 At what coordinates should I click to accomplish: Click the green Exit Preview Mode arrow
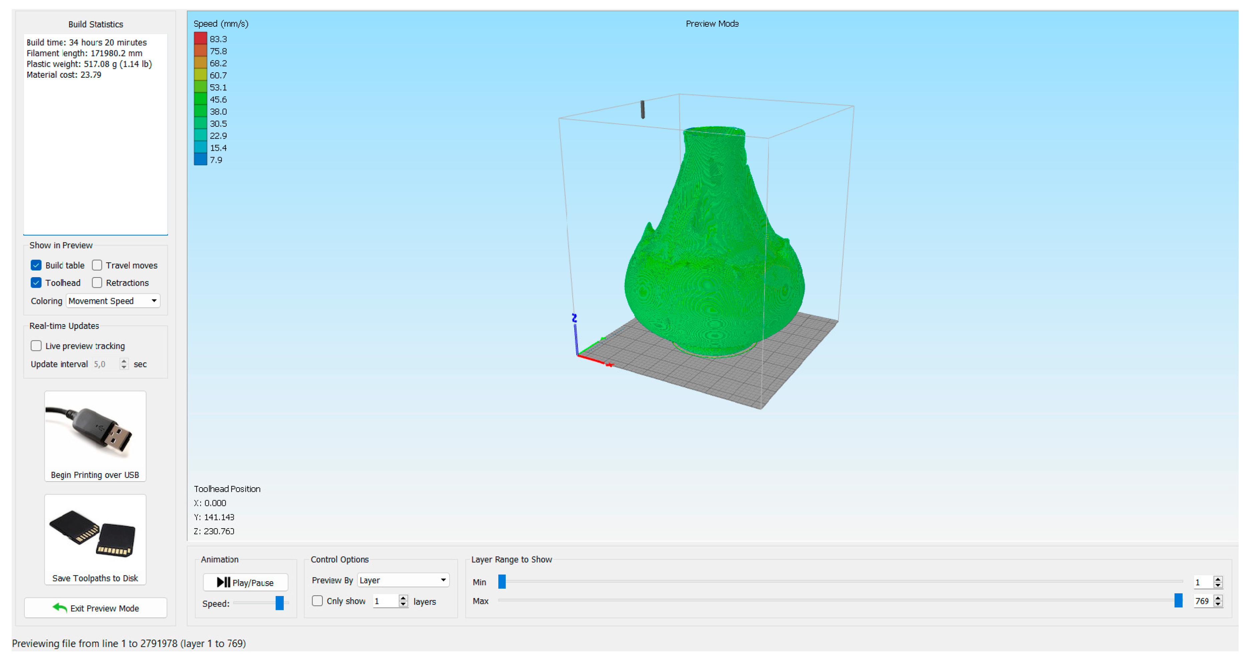[60, 608]
